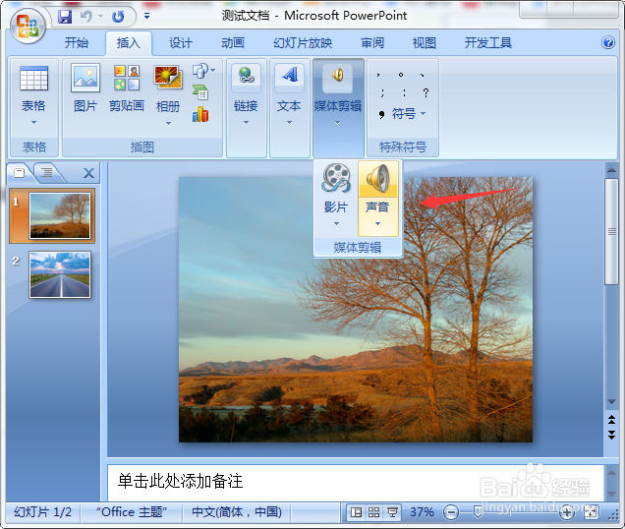Screen dimensions: 625x529
Task: Click the 幻灯片 1/2 indicator
Action: click(x=42, y=512)
